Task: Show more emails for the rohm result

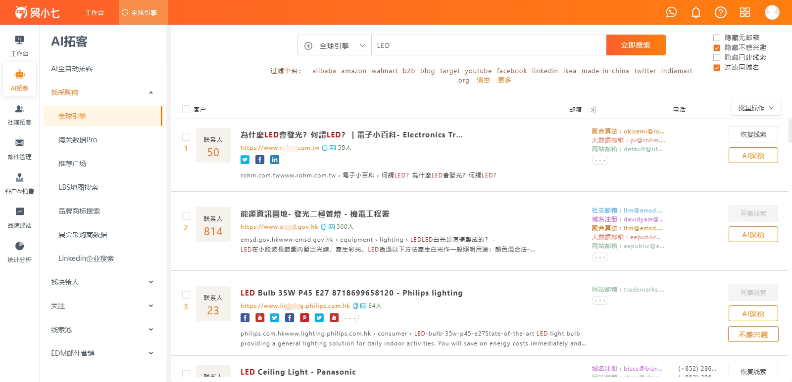Action: [x=600, y=160]
